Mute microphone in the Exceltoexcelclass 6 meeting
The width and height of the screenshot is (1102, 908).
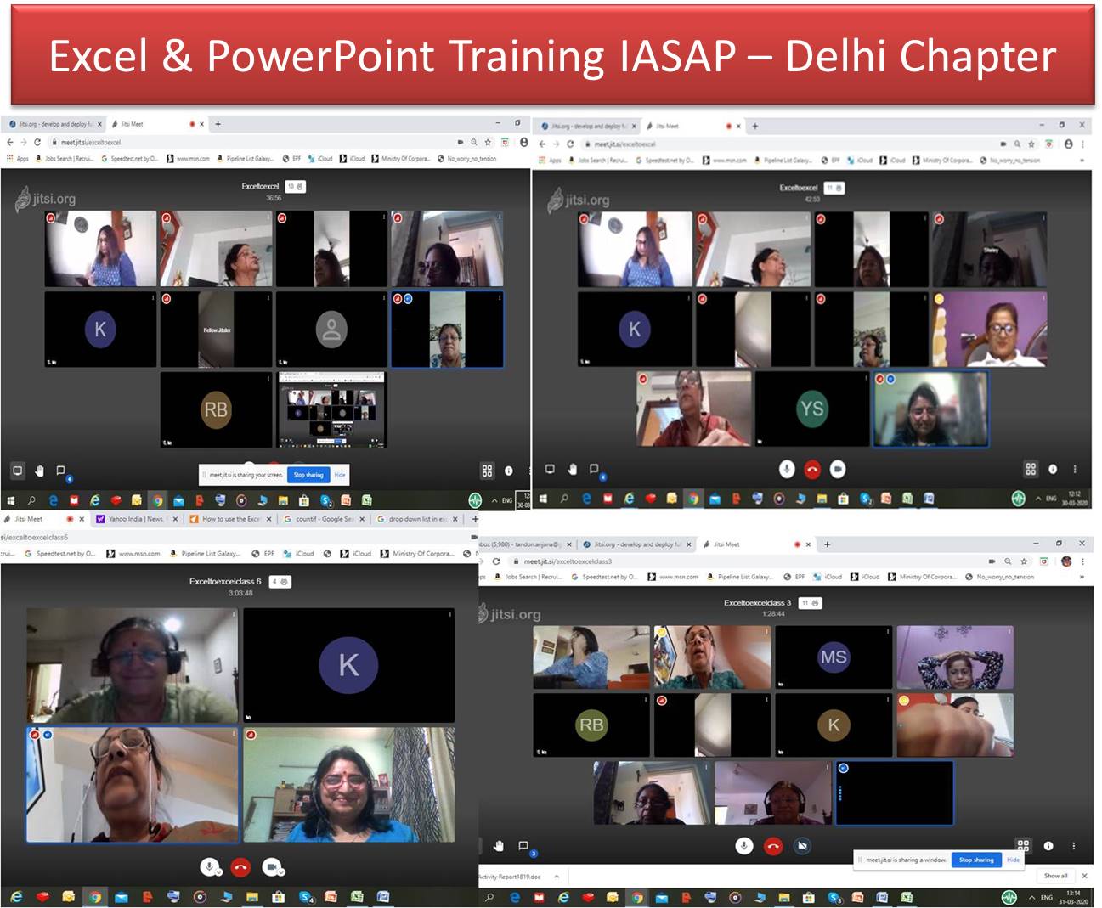tap(209, 867)
